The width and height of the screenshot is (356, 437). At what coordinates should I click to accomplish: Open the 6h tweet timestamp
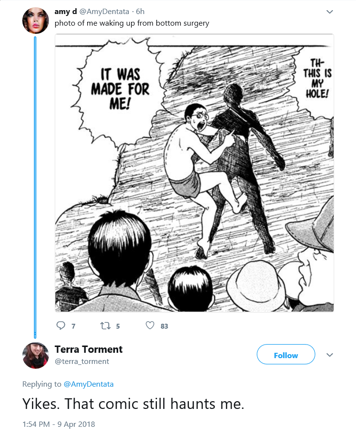pos(140,12)
